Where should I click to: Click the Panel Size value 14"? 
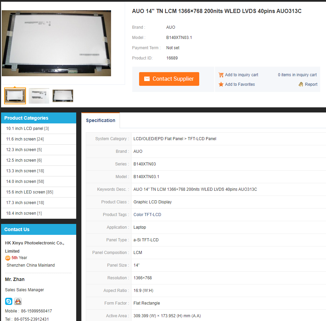(x=136, y=265)
